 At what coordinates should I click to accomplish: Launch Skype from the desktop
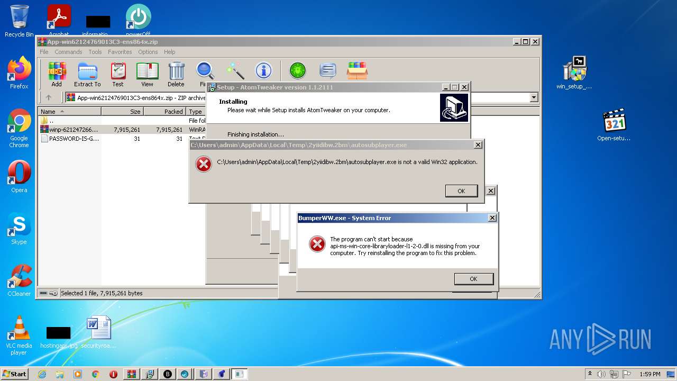point(19,229)
